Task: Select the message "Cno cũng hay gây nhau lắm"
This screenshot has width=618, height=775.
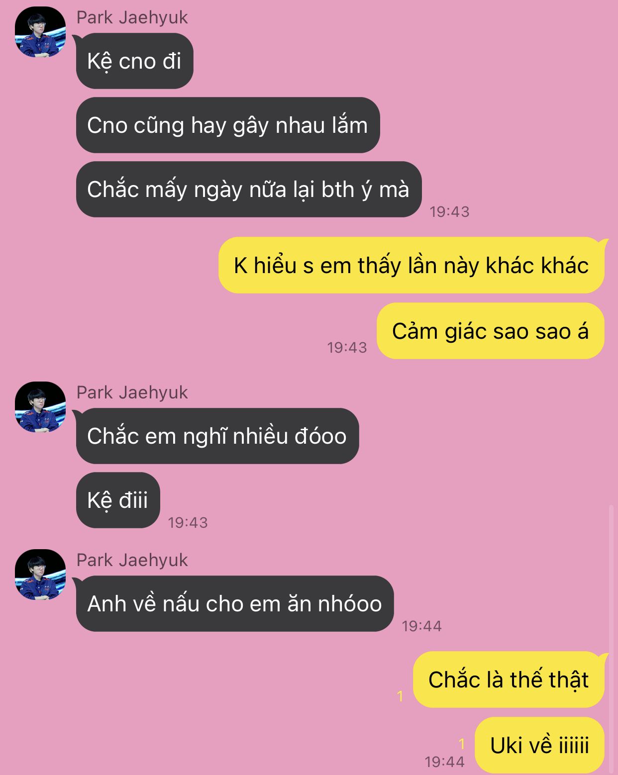Action: click(228, 125)
